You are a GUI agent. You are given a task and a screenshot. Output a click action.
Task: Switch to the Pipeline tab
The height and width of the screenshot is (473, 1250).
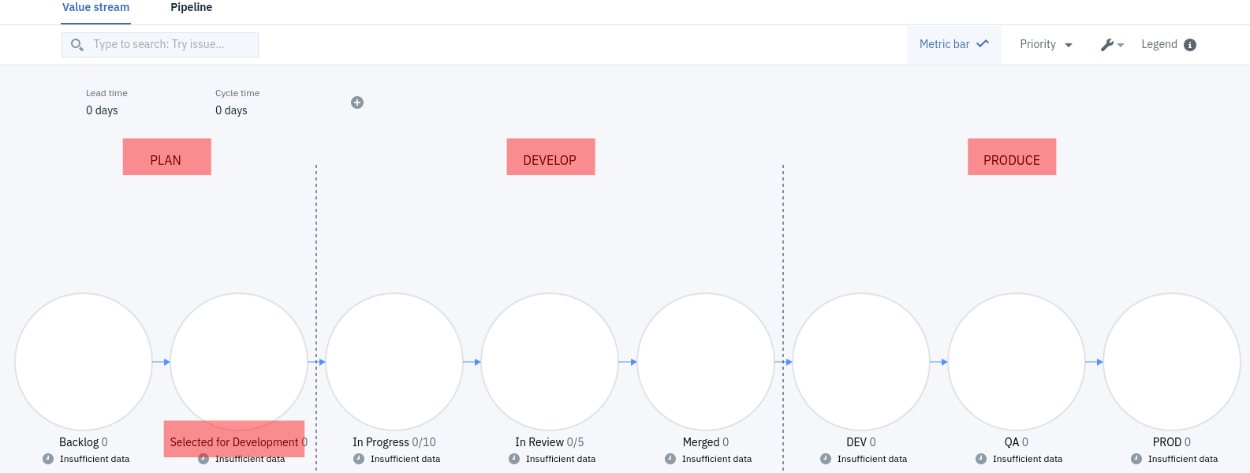[191, 8]
